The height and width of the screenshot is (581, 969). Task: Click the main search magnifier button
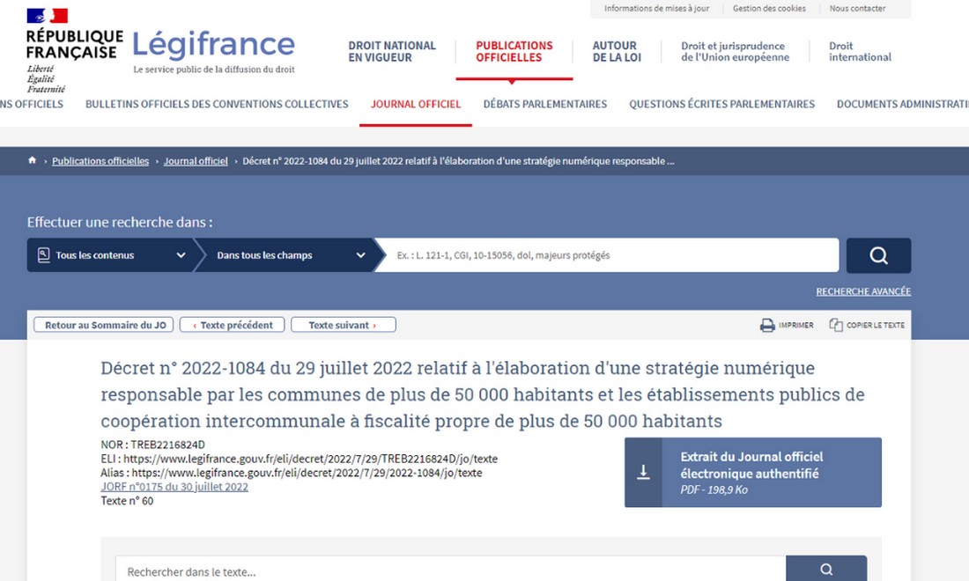click(877, 254)
